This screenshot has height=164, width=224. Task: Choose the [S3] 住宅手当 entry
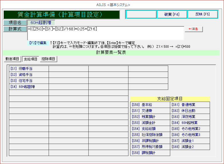(29, 81)
